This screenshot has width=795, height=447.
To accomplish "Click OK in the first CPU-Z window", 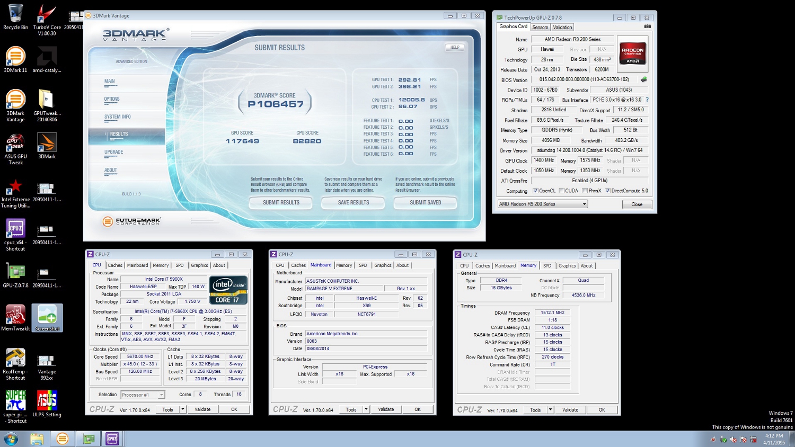I will click(x=234, y=409).
